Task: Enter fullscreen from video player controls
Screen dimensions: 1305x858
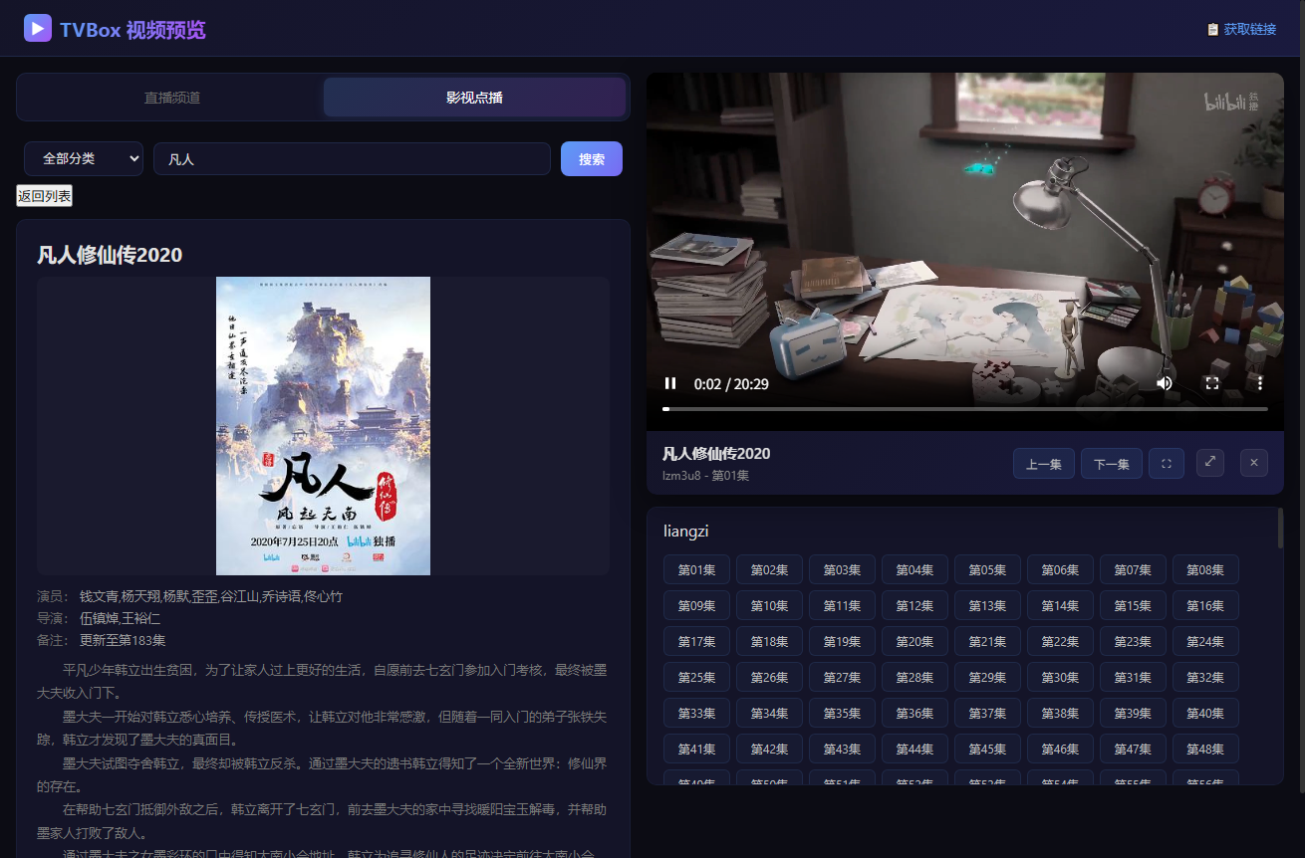Action: coord(1212,383)
